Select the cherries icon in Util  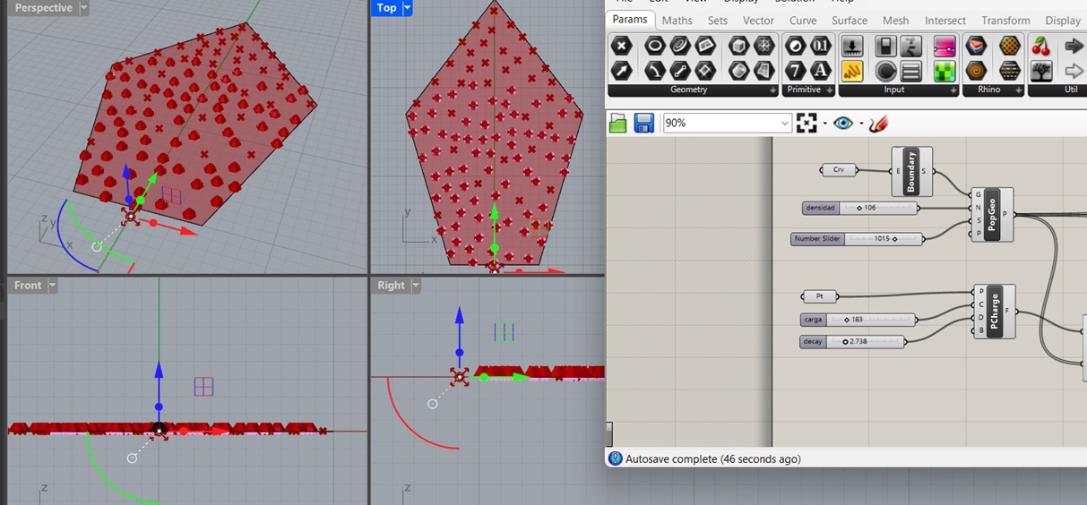[x=1040, y=46]
